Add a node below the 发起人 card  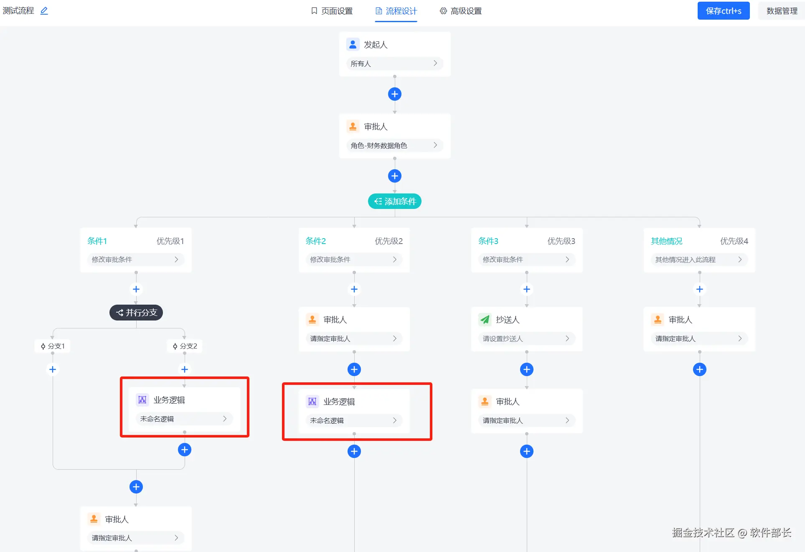point(394,94)
